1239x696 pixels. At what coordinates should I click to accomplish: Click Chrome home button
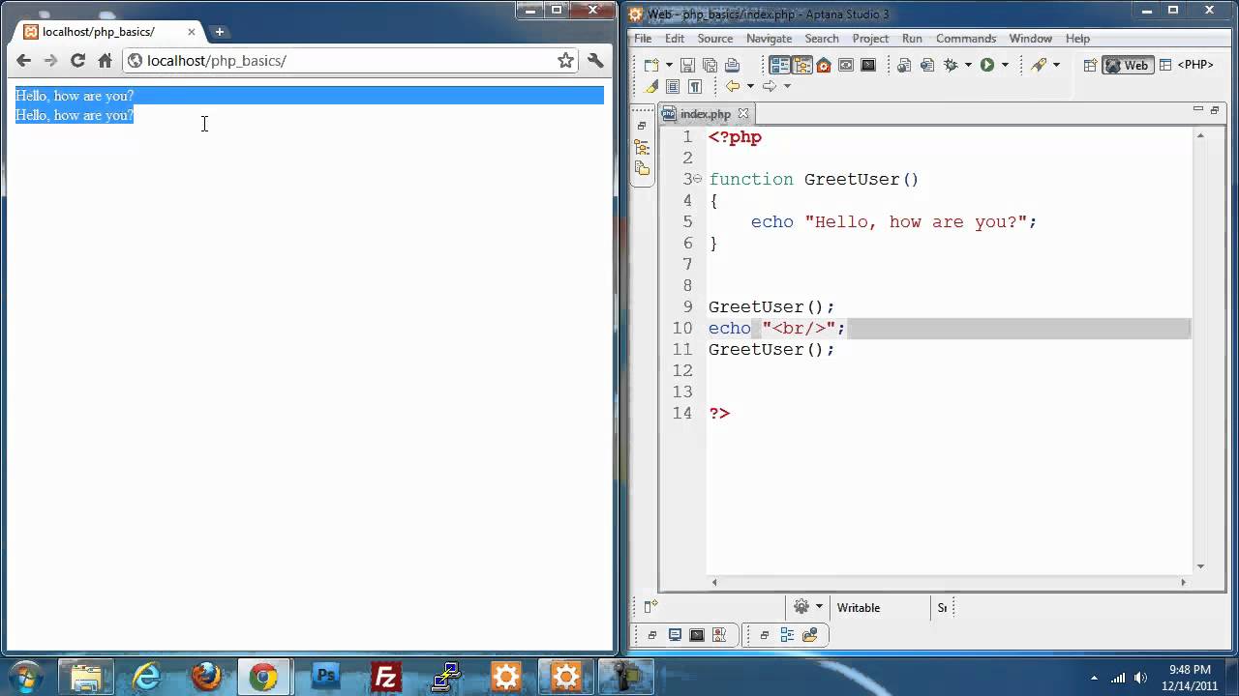click(x=105, y=60)
